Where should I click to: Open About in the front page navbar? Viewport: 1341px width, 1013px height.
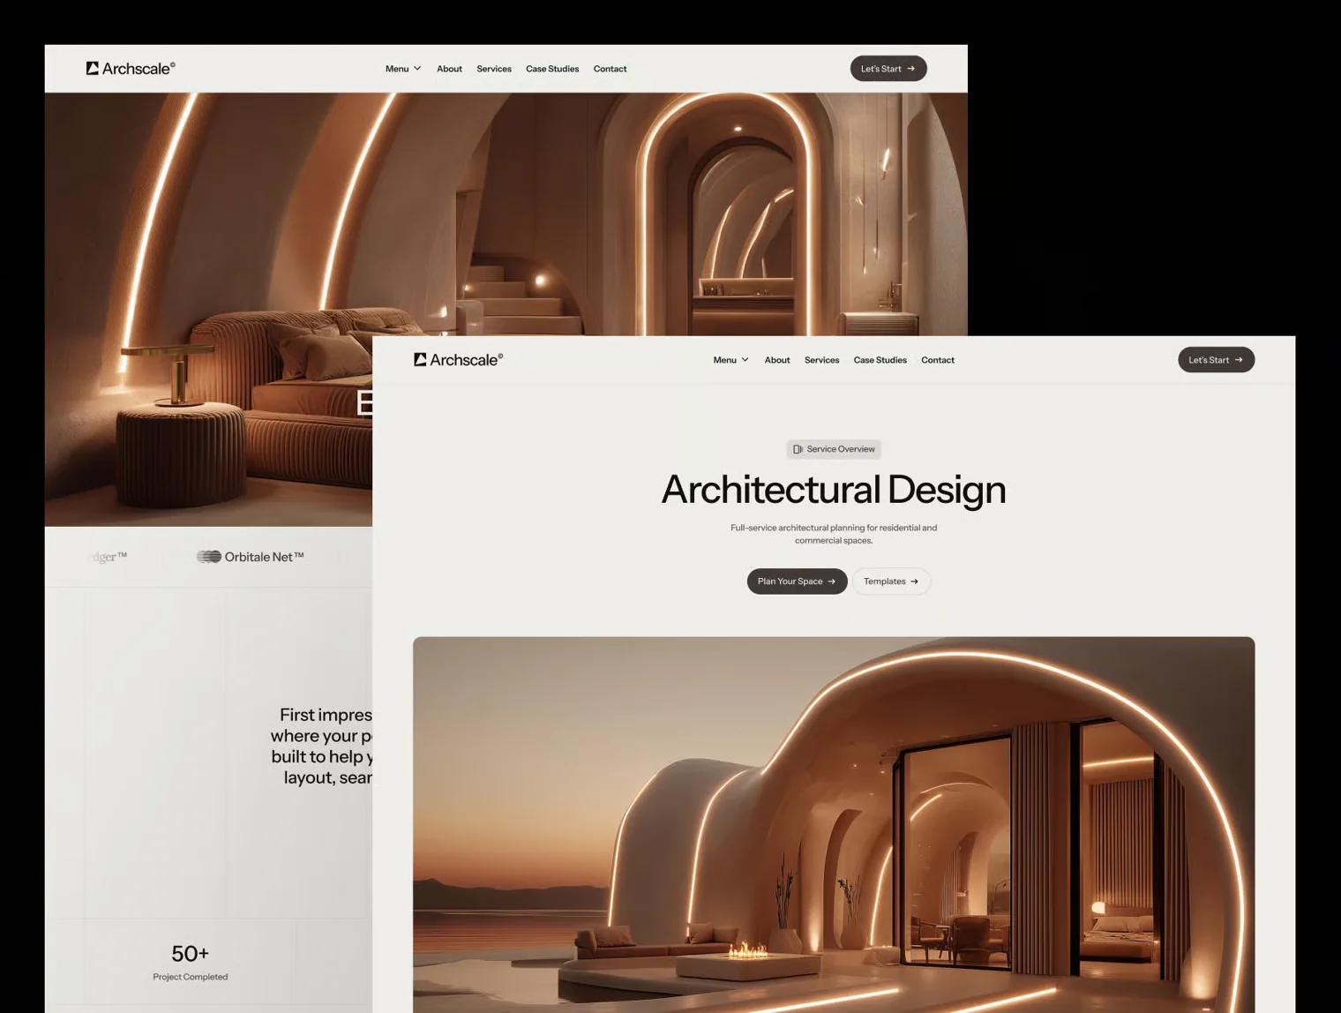[x=777, y=360]
